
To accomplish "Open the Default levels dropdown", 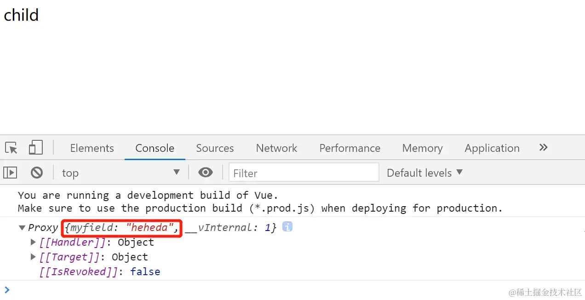I will [x=424, y=173].
